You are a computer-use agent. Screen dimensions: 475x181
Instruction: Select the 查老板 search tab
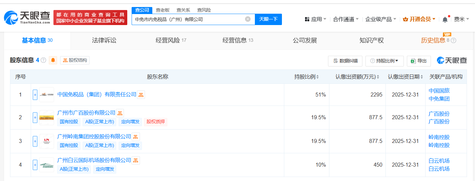[163, 10]
